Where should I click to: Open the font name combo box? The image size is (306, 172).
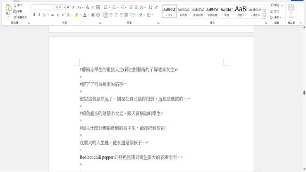[x=45, y=7]
